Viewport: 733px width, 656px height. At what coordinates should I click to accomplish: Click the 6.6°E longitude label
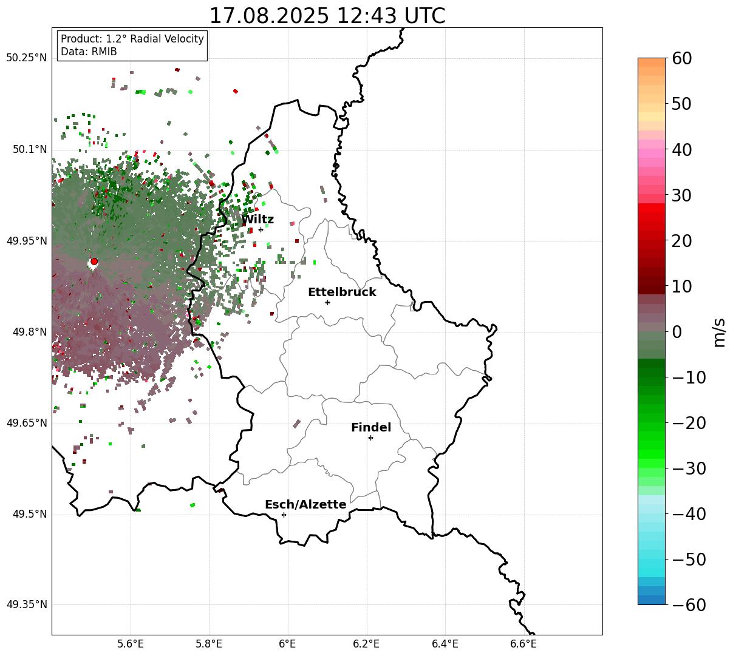523,643
